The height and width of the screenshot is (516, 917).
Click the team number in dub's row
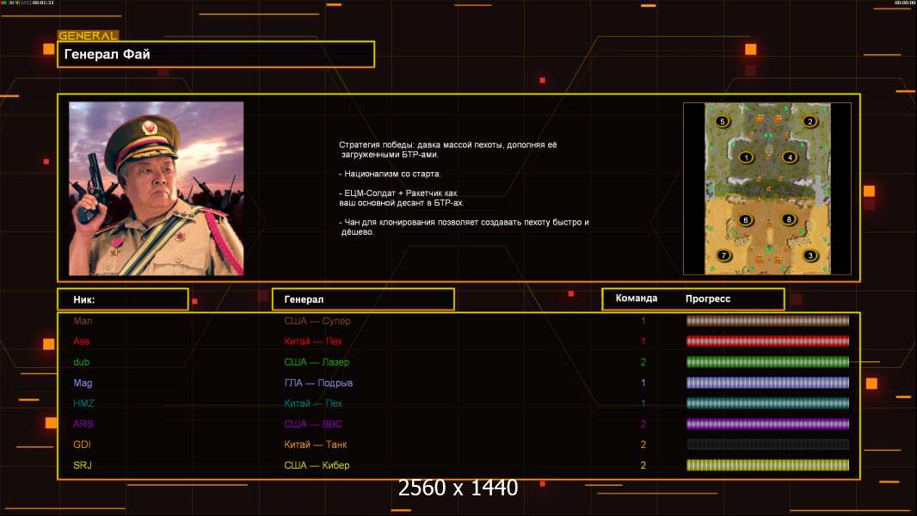[643, 362]
